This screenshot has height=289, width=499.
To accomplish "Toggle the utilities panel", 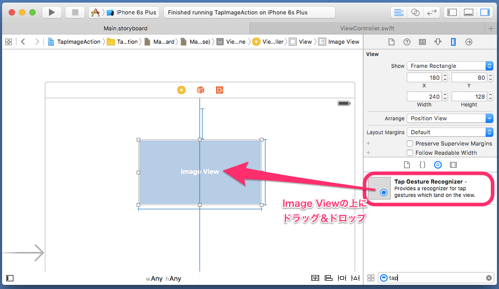I will point(485,12).
